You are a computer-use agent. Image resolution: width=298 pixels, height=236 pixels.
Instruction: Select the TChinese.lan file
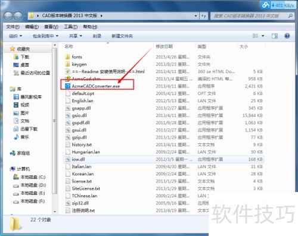pyautogui.click(x=85, y=196)
